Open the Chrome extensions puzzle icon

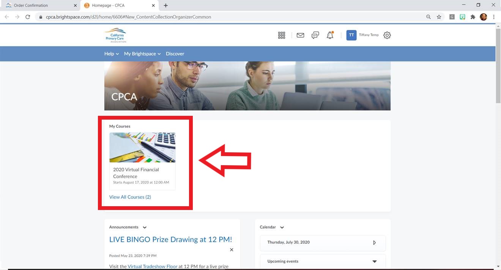473,17
